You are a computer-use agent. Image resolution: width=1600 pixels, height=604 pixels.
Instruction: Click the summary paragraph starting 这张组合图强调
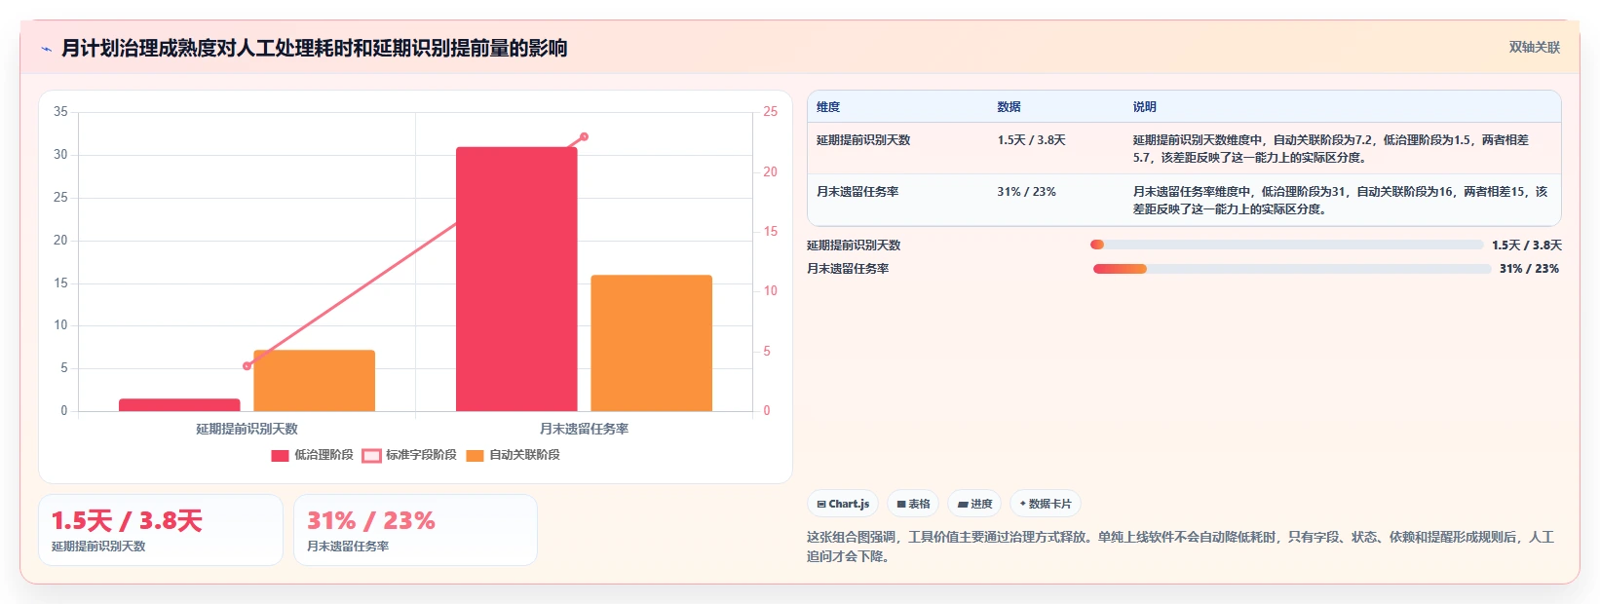1180,547
